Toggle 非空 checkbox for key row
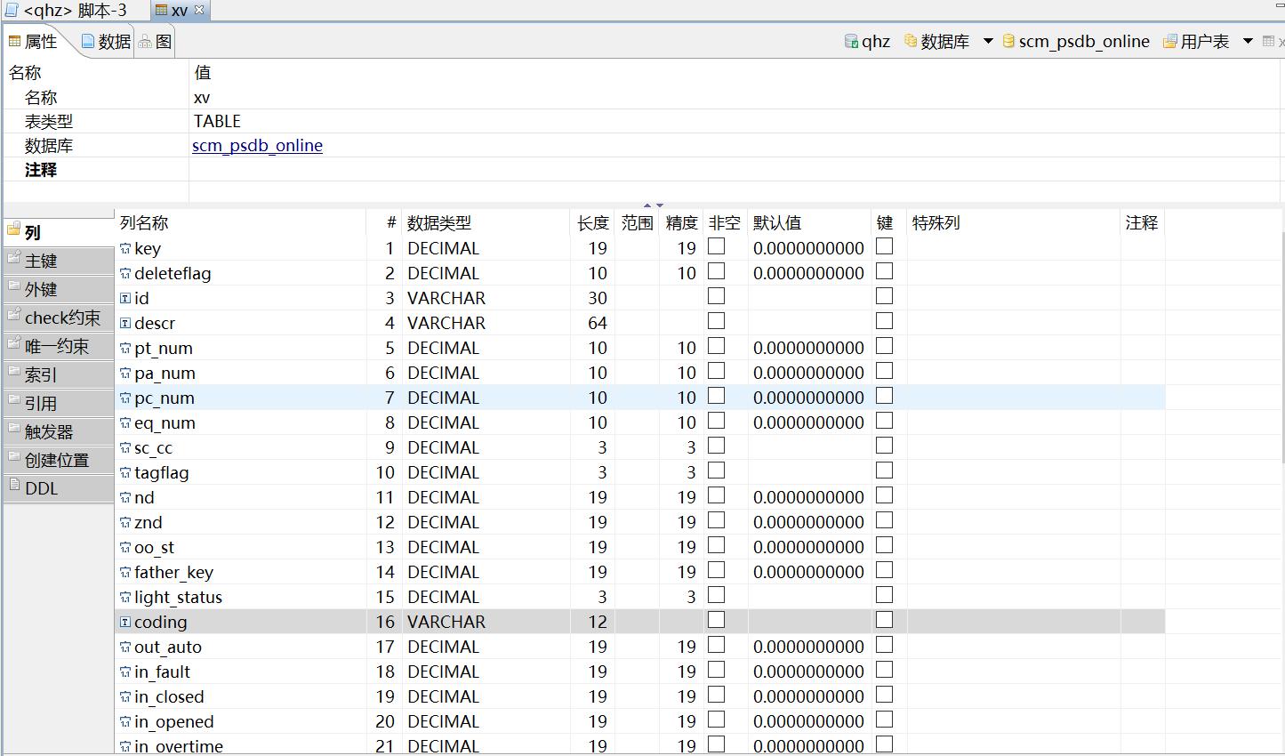Screen dimensions: 1285x756 pos(716,246)
